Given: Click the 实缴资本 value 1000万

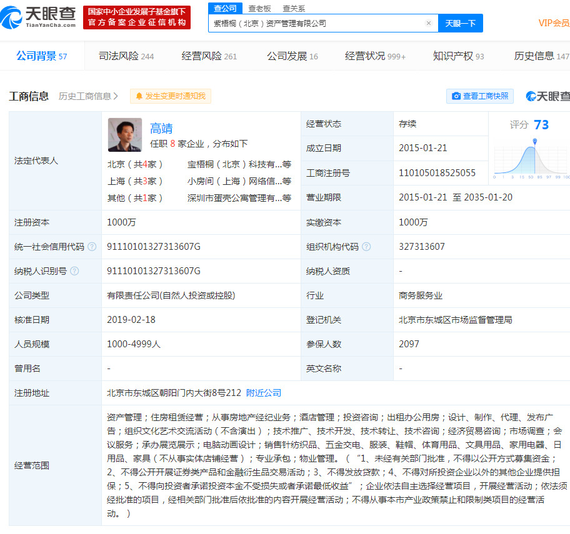Looking at the screenshot, I should click(413, 222).
